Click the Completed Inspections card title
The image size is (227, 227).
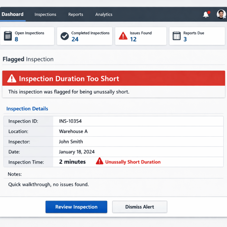coord(90,33)
